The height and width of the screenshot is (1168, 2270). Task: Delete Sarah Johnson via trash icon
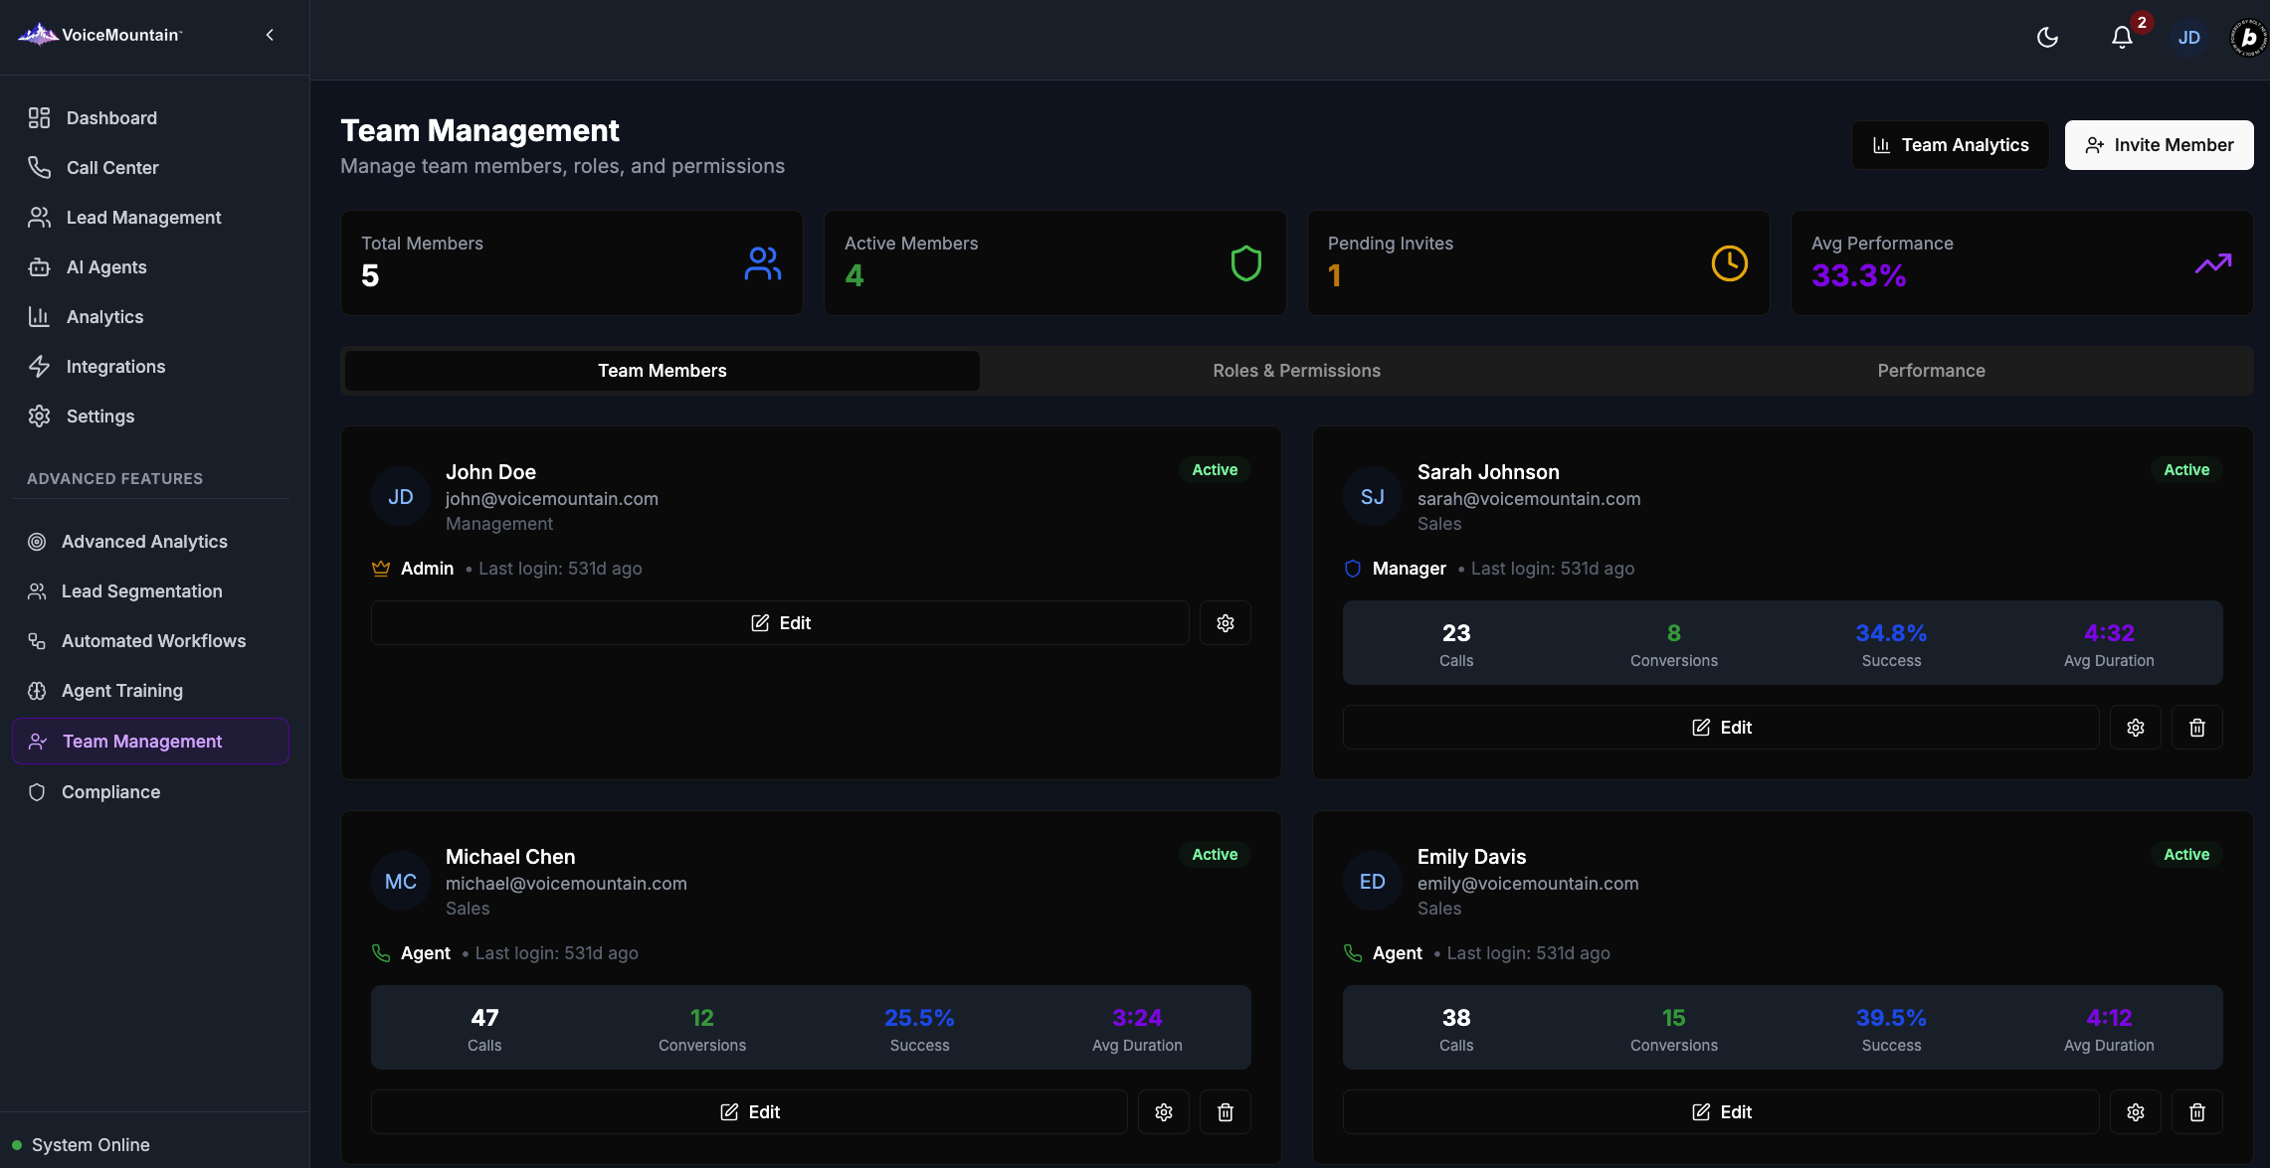coord(2196,728)
